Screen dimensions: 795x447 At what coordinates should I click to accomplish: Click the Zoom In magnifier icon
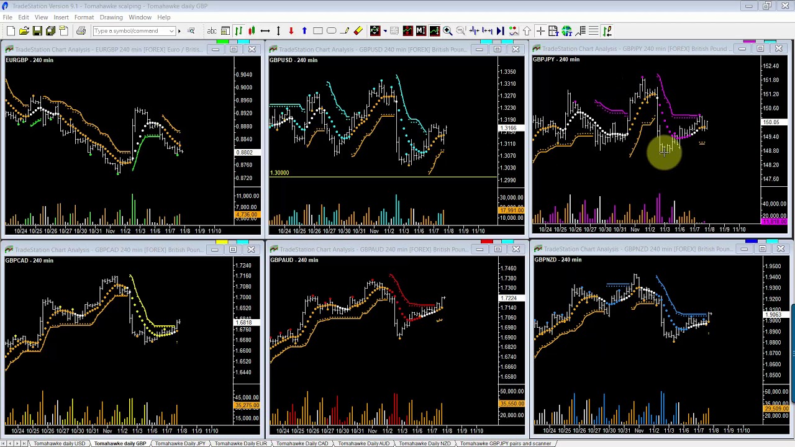[447, 31]
